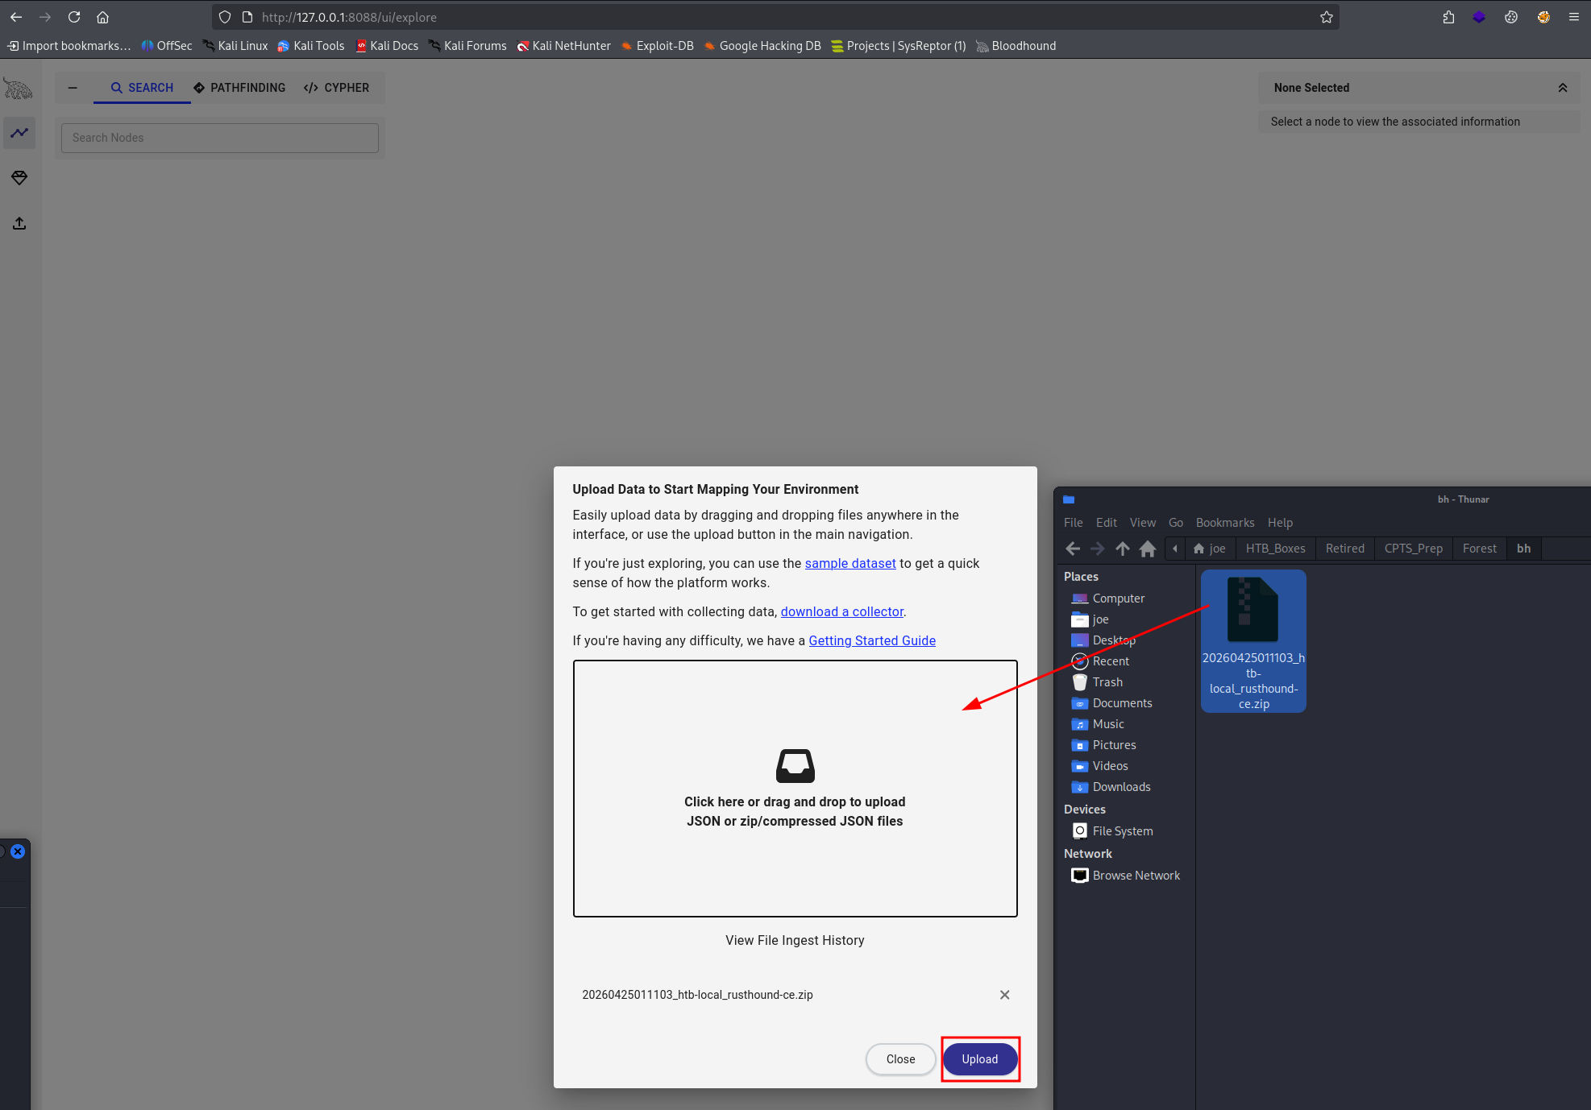This screenshot has height=1110, width=1591.
Task: Open the Explore graph icon in sidebar
Action: [19, 133]
